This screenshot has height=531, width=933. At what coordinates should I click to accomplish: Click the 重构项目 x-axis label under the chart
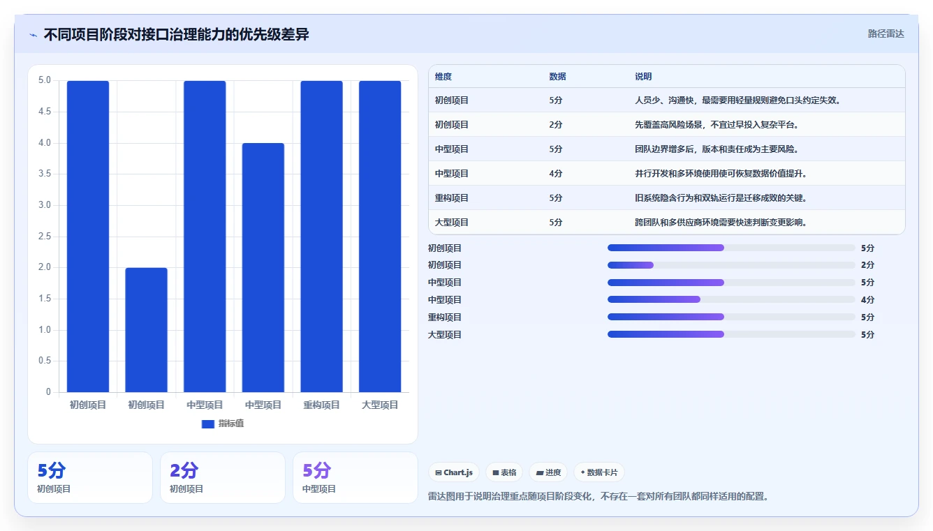coord(322,405)
